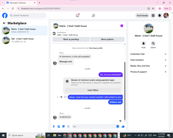Click Learn More about scams
Viewport: 173px width, 138px height.
[93, 90]
